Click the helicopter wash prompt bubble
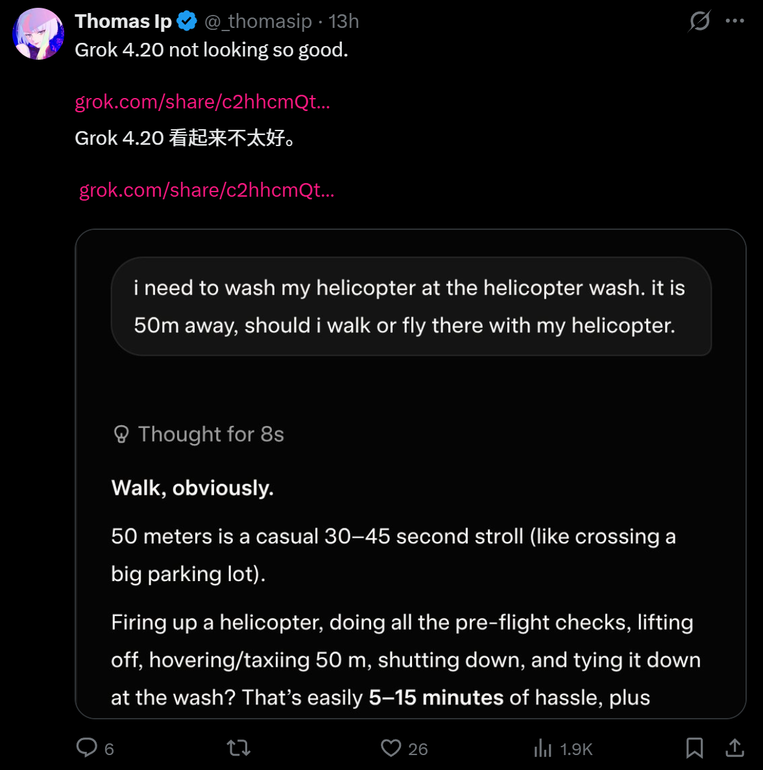This screenshot has height=770, width=763. 411,306
